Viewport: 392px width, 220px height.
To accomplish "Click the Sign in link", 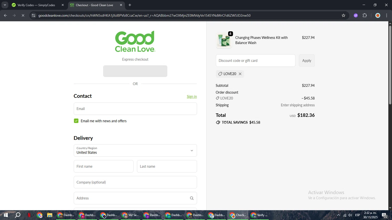I will coord(192,96).
